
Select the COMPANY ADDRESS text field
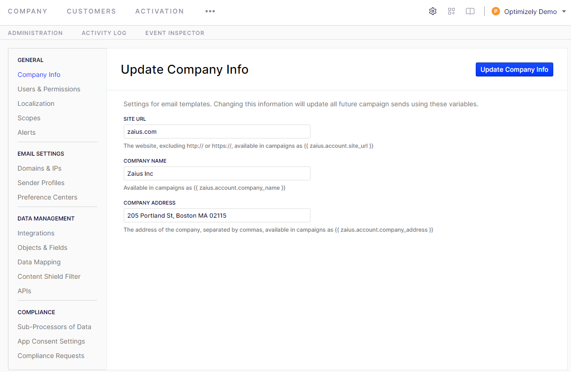pos(217,215)
